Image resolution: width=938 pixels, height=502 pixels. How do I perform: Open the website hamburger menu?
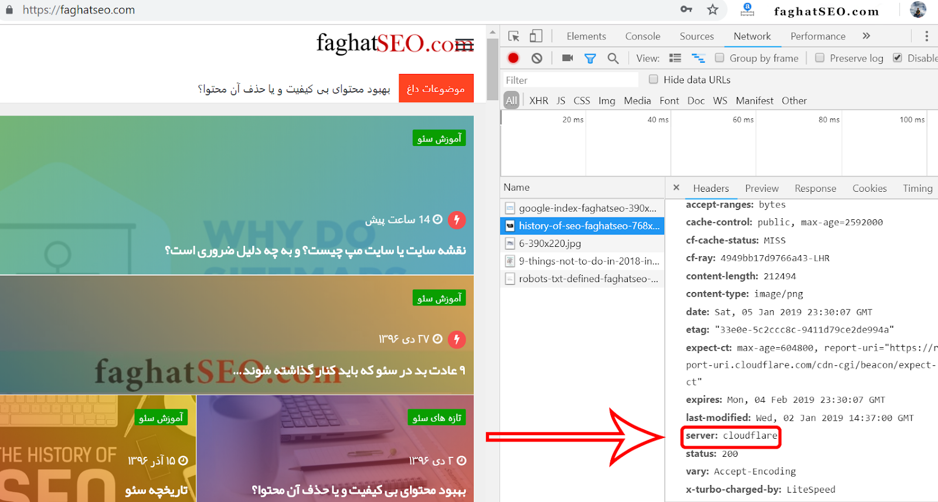pyautogui.click(x=464, y=45)
